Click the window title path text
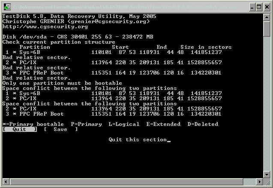Image resolution: width=273 pixels, height=188 pixels. tap(125, 7)
